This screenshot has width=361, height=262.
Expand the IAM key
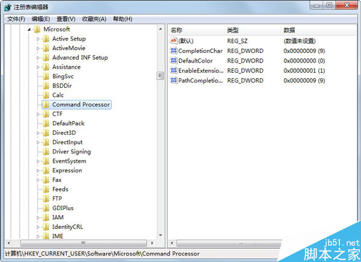tap(38, 217)
